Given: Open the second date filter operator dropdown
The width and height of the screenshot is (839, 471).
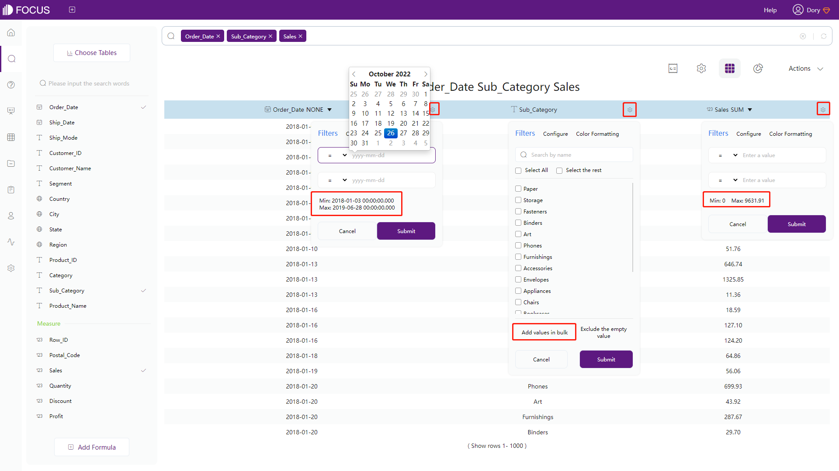Looking at the screenshot, I should click(x=336, y=180).
